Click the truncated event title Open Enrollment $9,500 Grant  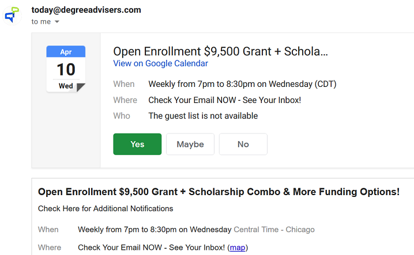point(220,51)
